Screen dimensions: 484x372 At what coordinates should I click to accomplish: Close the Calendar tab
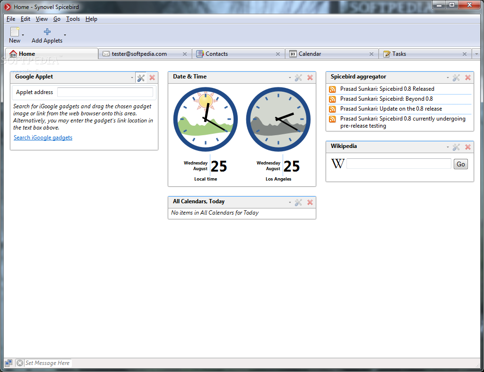372,54
